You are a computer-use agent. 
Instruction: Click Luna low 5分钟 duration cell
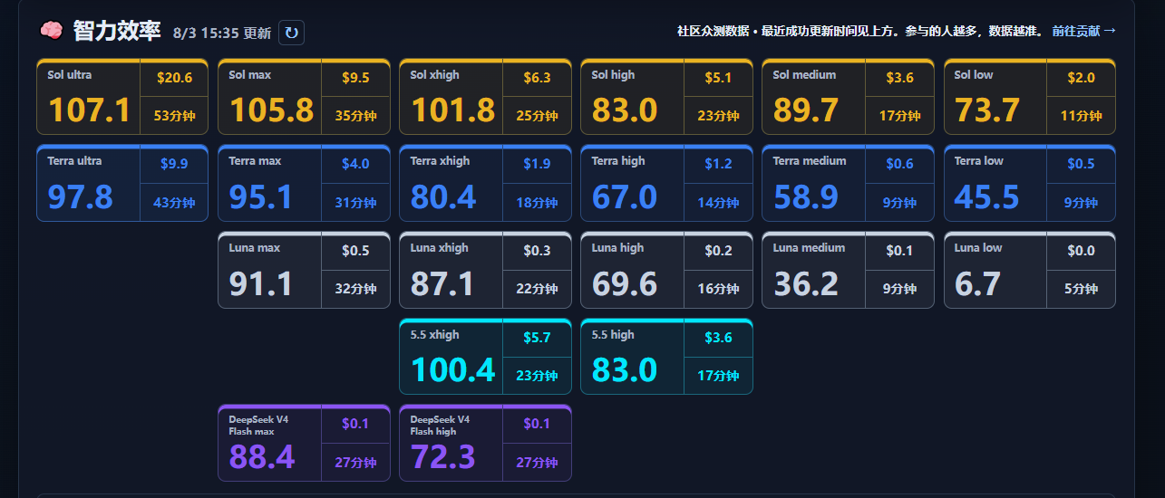pyautogui.click(x=1081, y=290)
